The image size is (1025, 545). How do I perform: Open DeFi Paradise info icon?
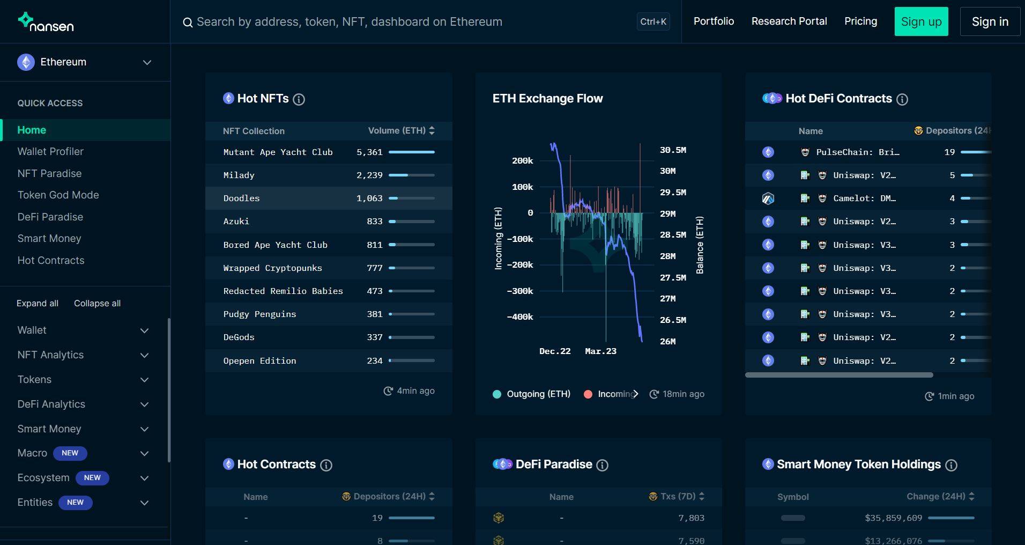pyautogui.click(x=603, y=465)
